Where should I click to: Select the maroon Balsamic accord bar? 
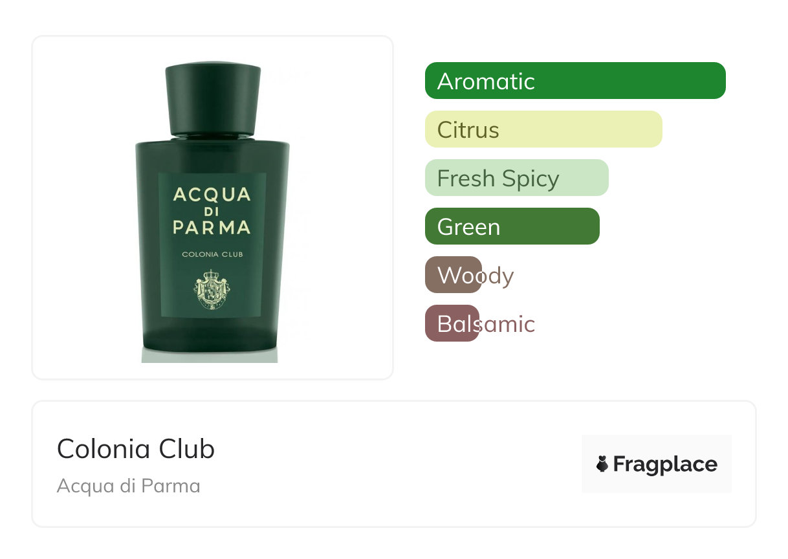(x=452, y=323)
